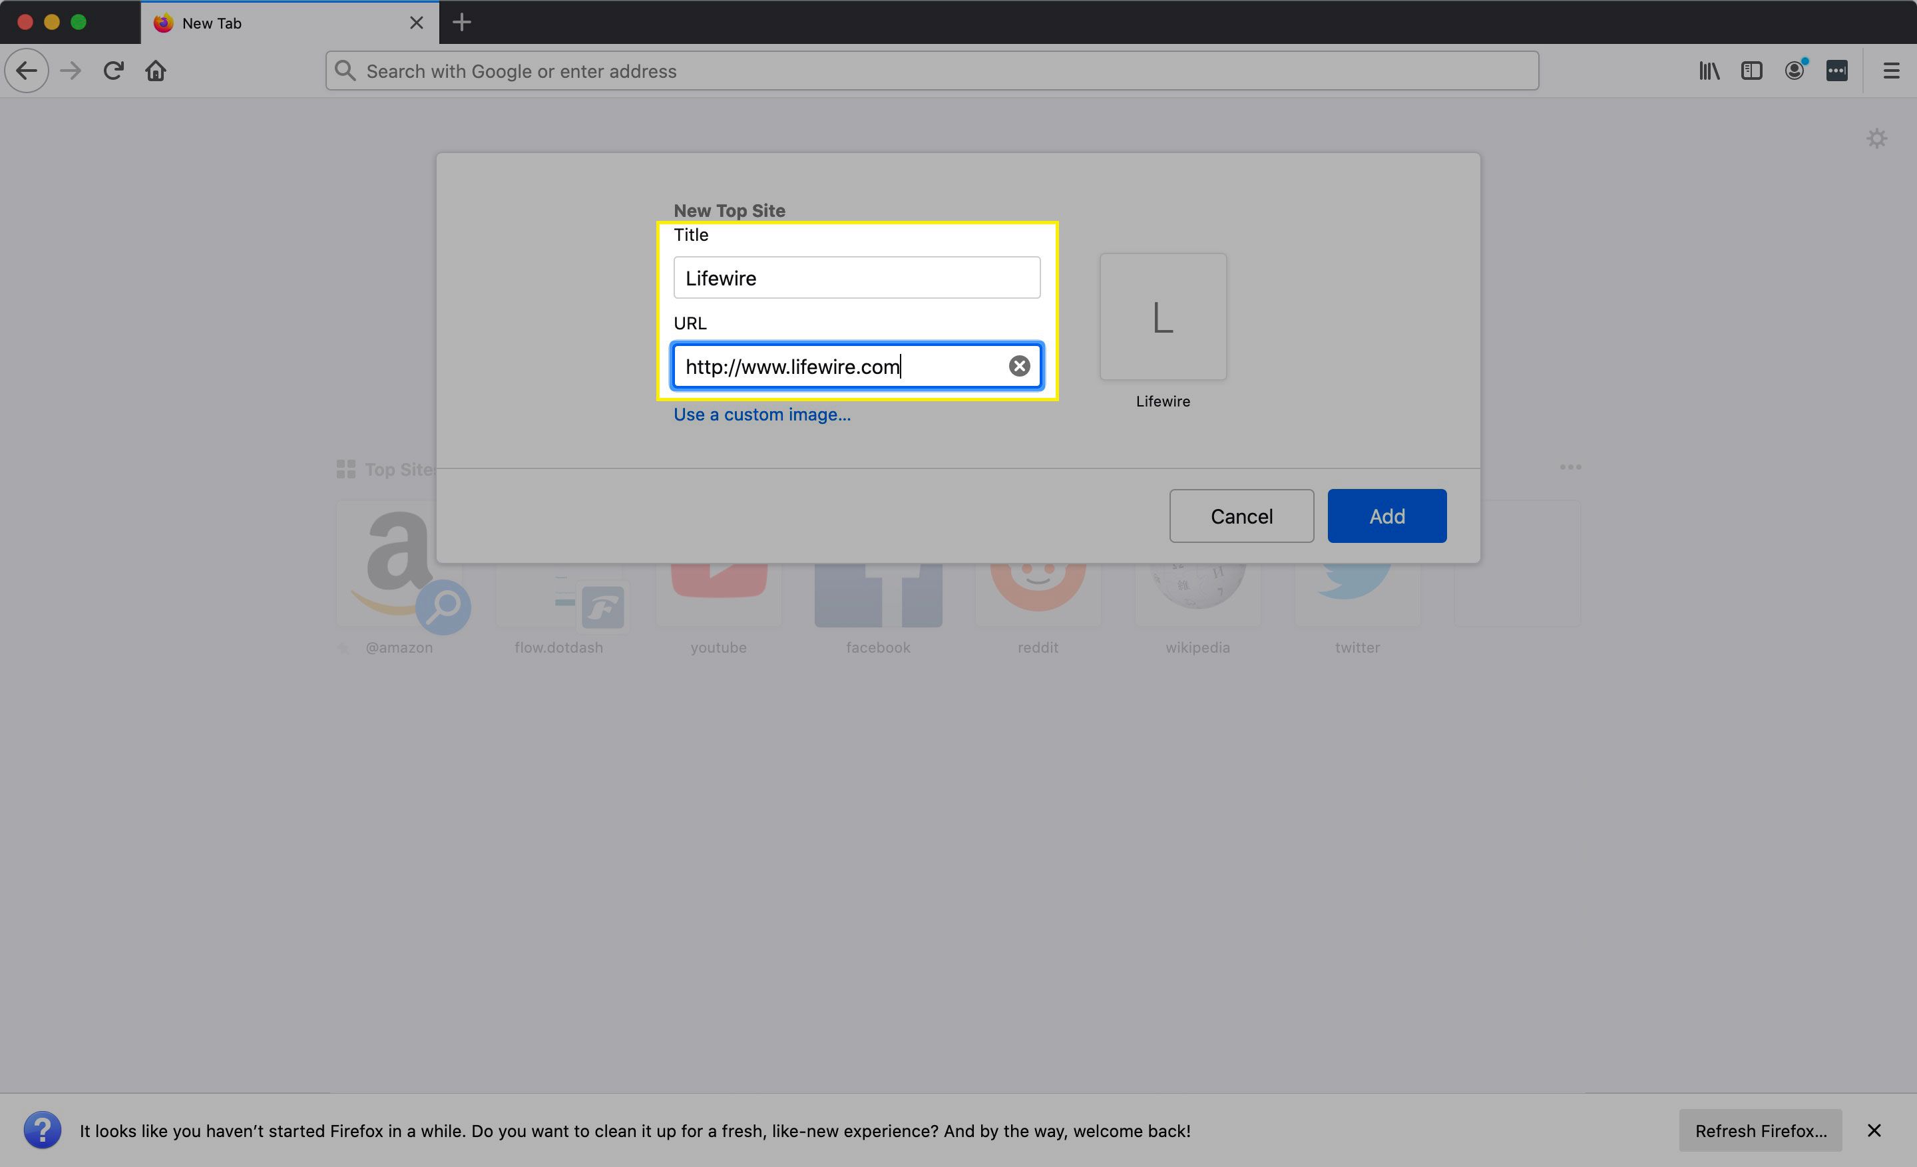Screen dimensions: 1917x1167
Task: Close the New Tab tab
Action: pos(416,23)
